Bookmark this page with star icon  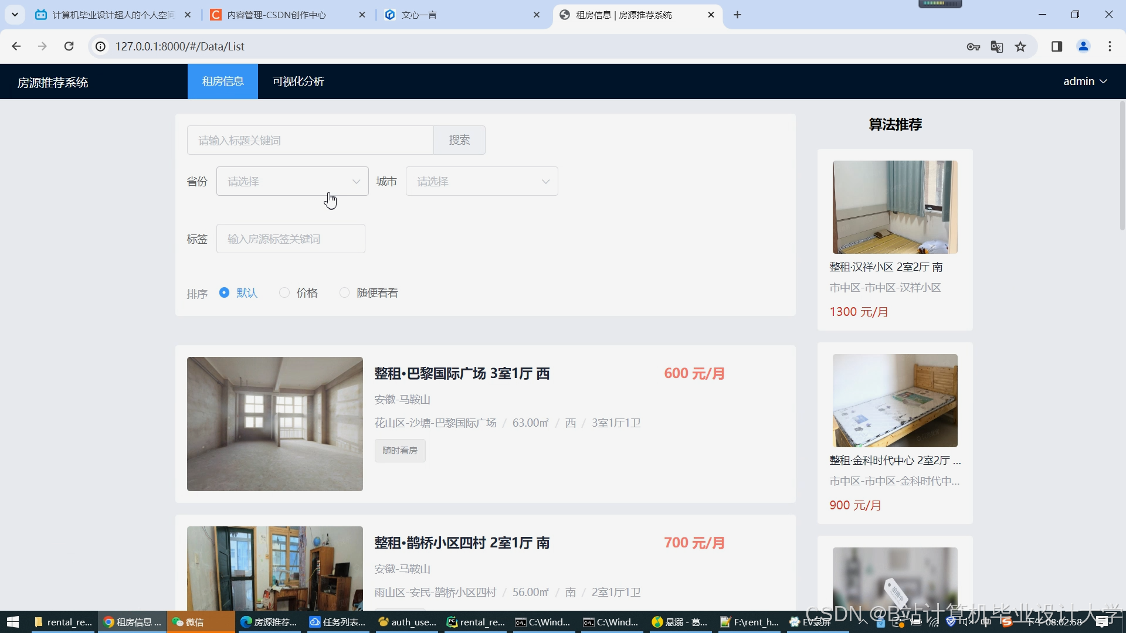[x=1020, y=47]
